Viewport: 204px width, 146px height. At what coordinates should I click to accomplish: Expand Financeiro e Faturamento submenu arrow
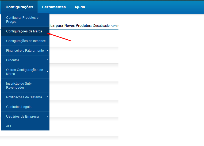(x=47, y=50)
